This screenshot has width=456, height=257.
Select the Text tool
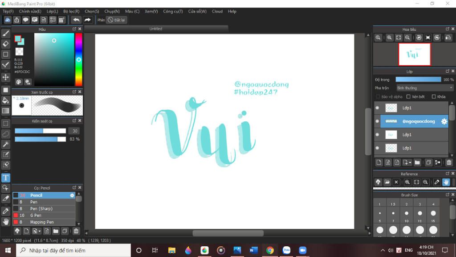(5, 178)
